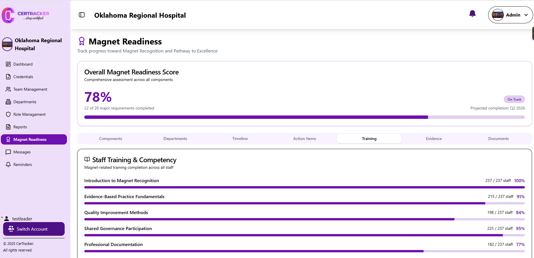Click the notification bell icon

click(x=472, y=14)
